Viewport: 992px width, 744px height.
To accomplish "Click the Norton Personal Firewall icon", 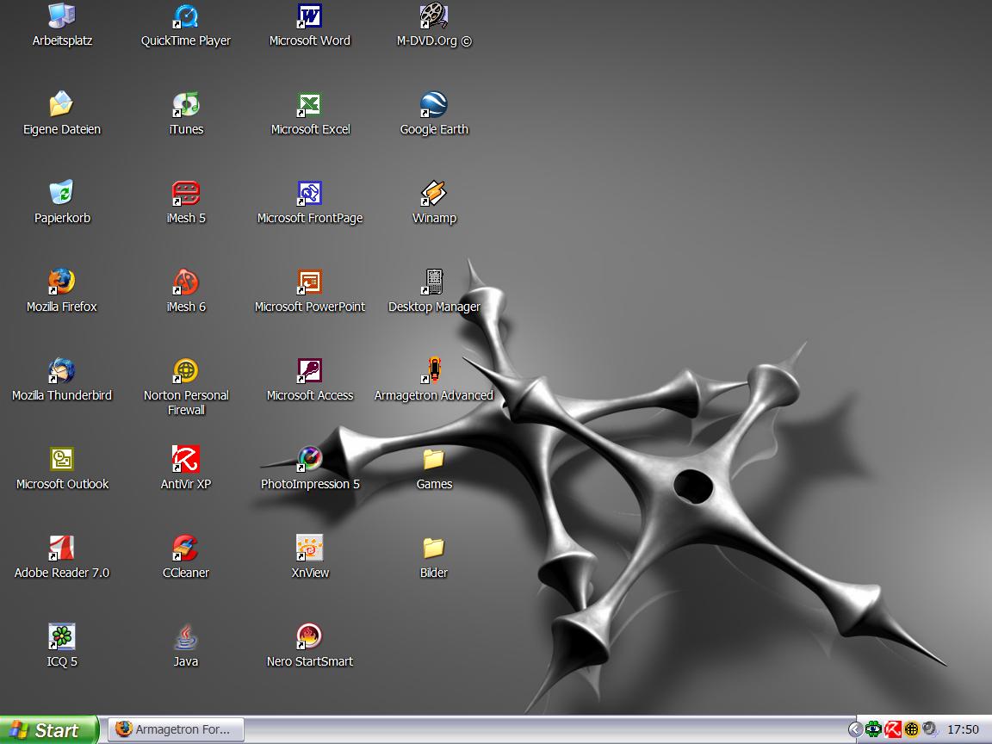I will pos(186,371).
